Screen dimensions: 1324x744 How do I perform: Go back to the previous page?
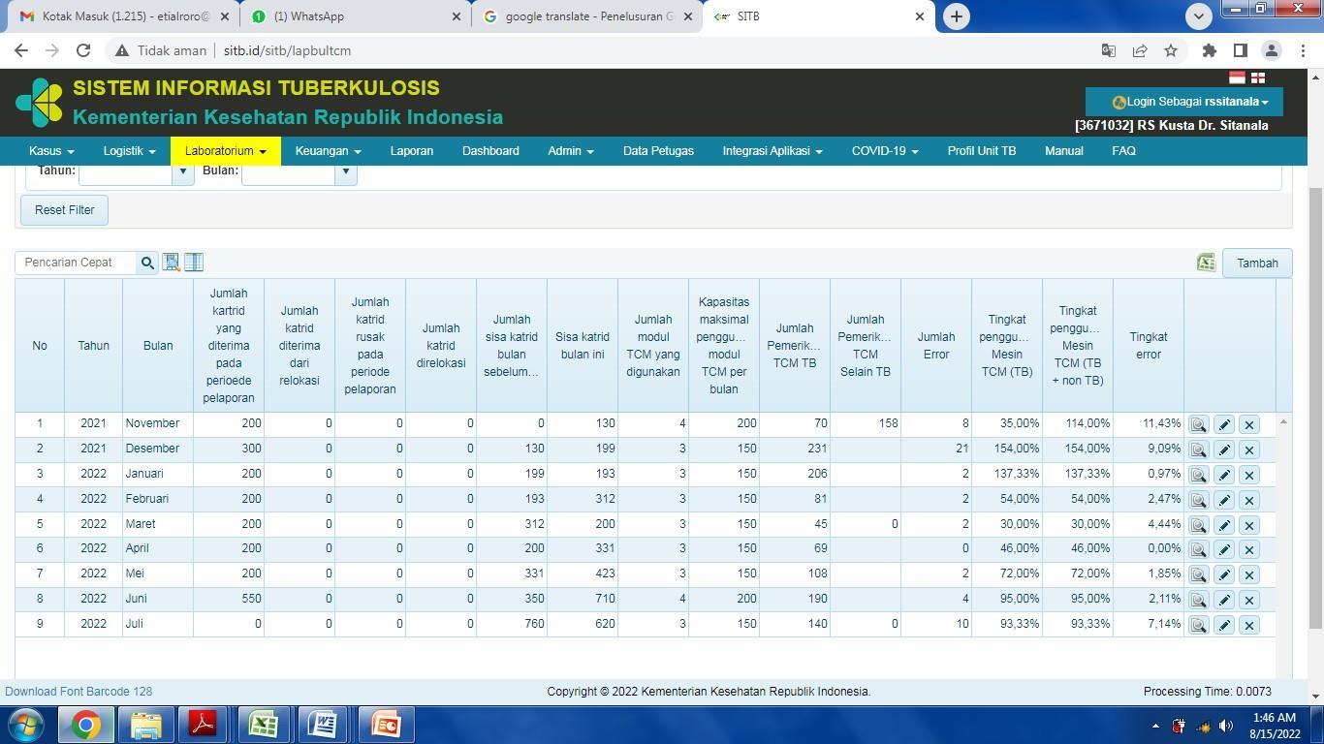(x=21, y=50)
